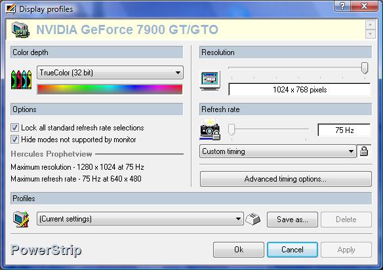Click the adapter selector down arrow

pyautogui.click(x=371, y=34)
